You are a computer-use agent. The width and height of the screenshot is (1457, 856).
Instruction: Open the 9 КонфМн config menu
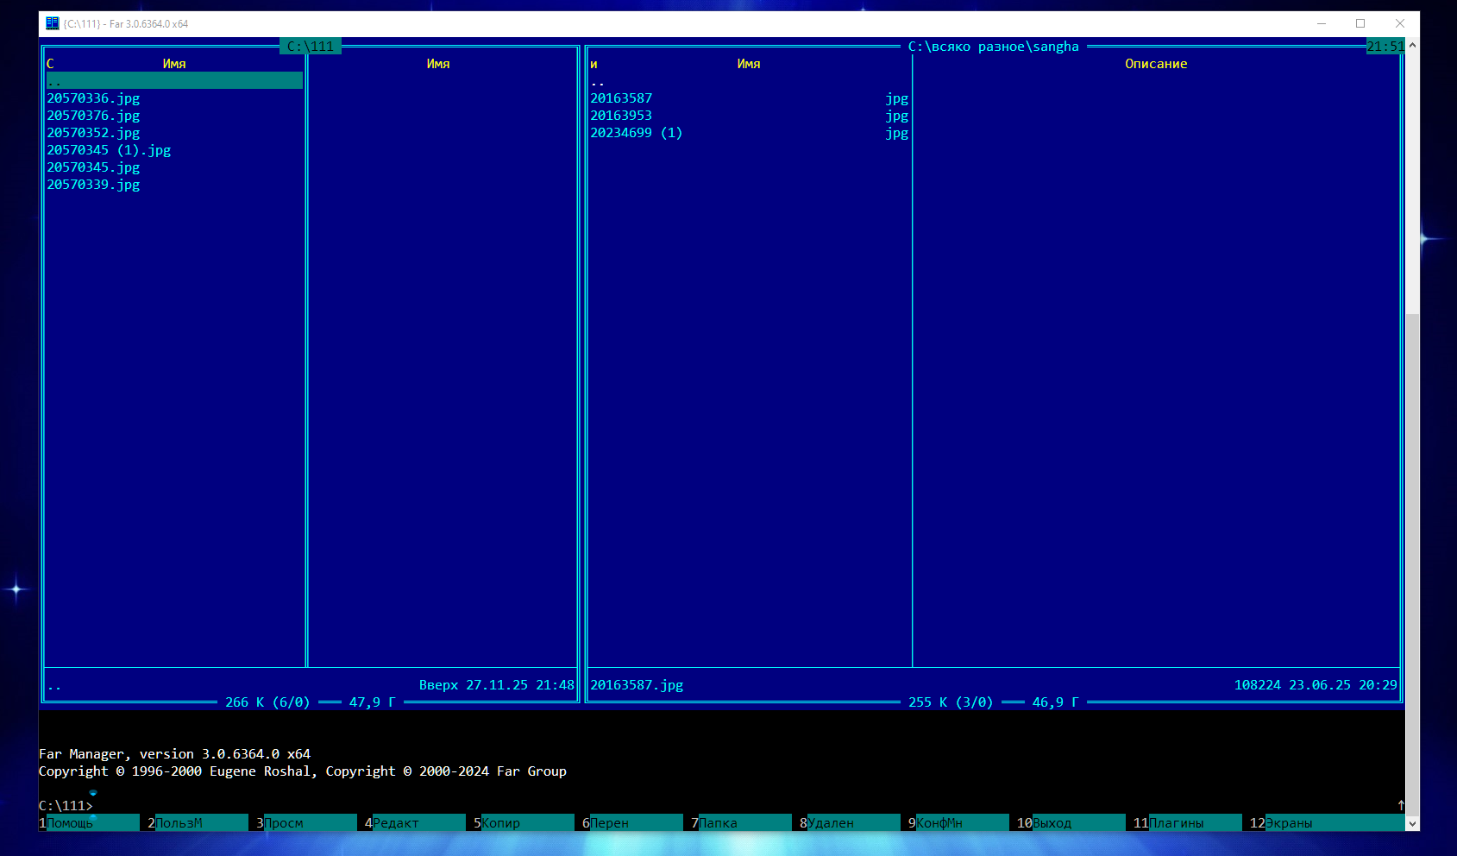(x=958, y=823)
